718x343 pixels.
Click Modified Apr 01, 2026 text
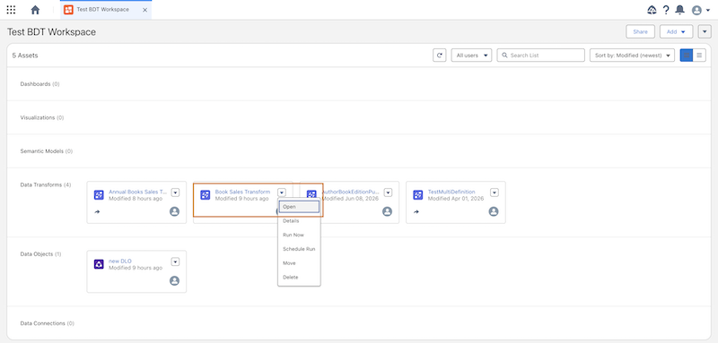click(x=456, y=199)
